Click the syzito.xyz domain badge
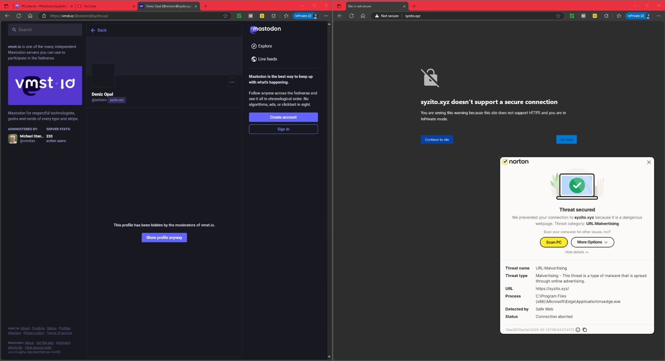 [117, 100]
